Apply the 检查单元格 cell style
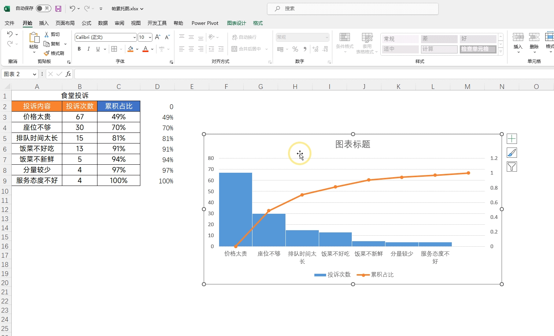Screen dimensions: 554x336 coord(478,49)
